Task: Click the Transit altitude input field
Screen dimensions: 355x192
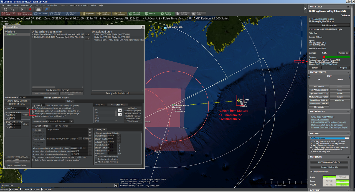Action: tap(113, 145)
